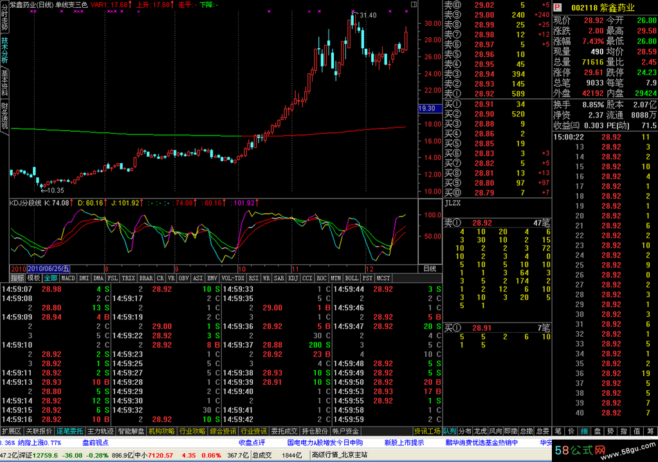Switch to the 即撤 tab
658x462 pixels.
[511, 431]
